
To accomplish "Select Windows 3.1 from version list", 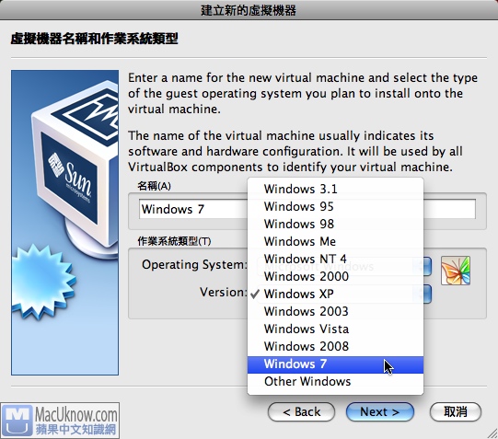I will [x=335, y=189].
